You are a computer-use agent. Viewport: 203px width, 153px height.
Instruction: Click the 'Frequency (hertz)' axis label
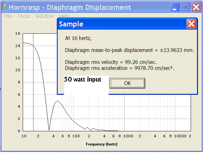point(102,144)
